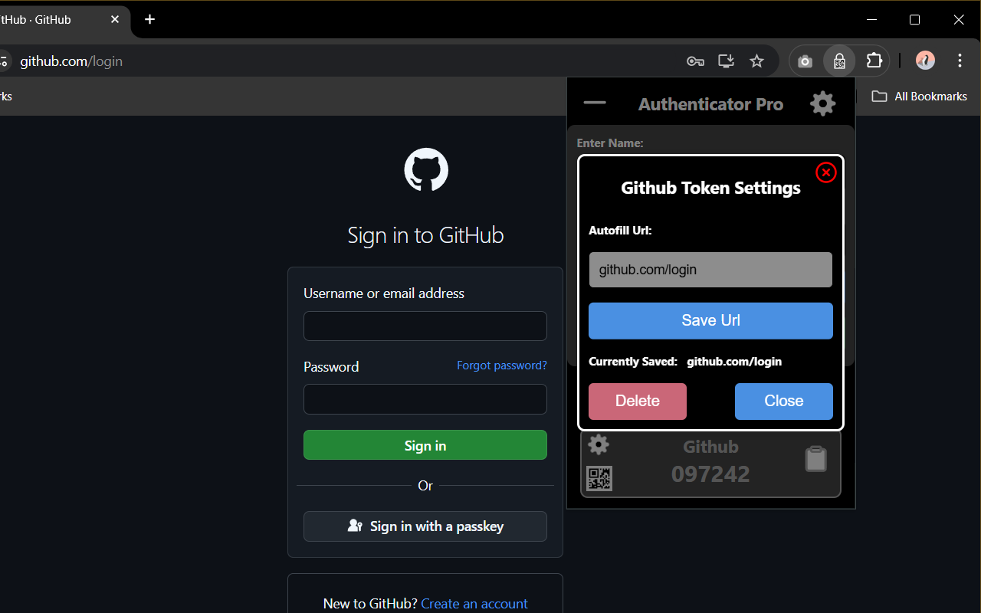Open the browser profile avatar

click(925, 61)
